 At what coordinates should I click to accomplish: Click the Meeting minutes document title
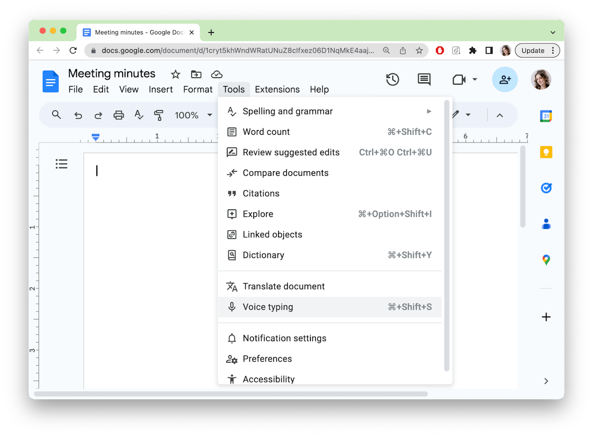click(112, 73)
